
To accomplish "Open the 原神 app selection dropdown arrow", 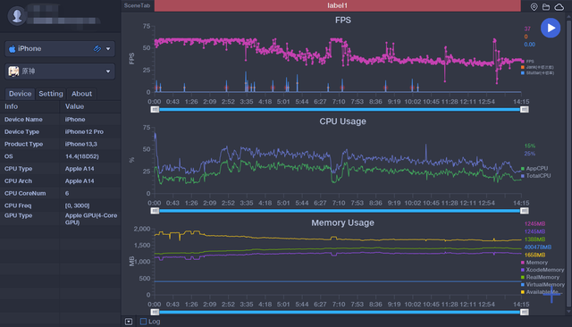I will 108,71.
